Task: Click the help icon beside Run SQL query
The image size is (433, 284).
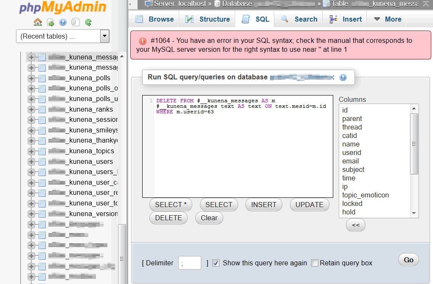Action: (343, 77)
